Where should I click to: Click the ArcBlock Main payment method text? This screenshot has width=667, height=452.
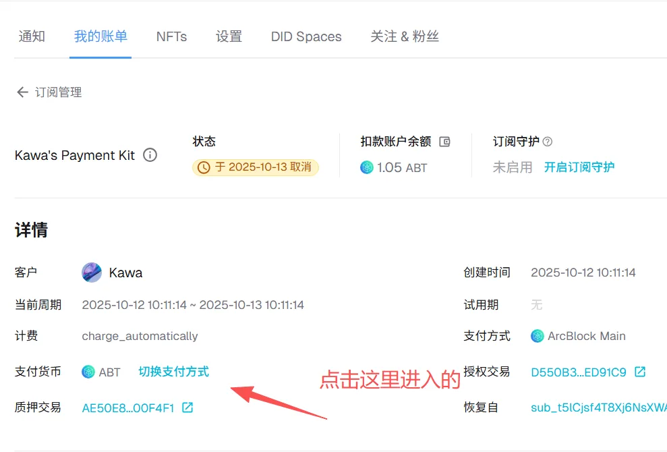pyautogui.click(x=586, y=336)
